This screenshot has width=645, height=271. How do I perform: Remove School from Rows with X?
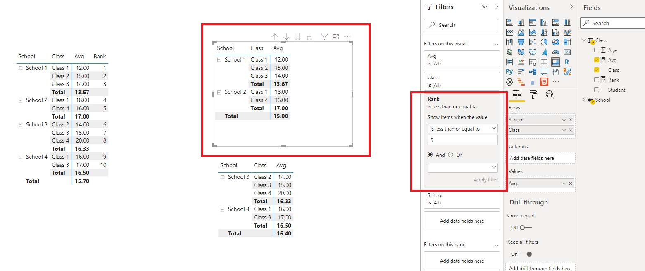(571, 120)
